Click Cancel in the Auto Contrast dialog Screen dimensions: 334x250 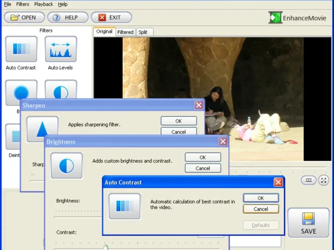tap(261, 209)
